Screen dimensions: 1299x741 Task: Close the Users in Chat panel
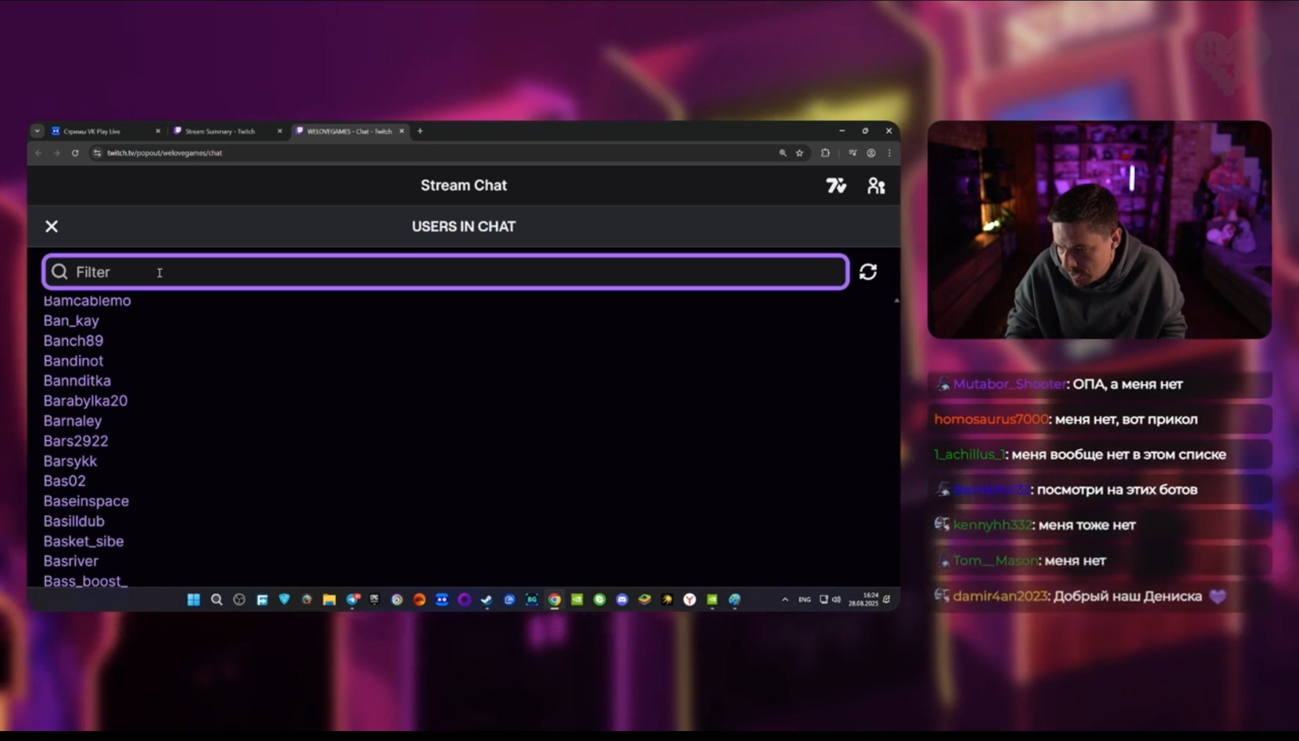(51, 227)
